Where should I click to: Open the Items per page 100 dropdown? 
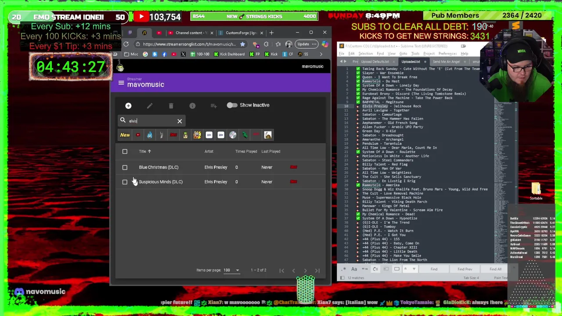[x=231, y=270]
